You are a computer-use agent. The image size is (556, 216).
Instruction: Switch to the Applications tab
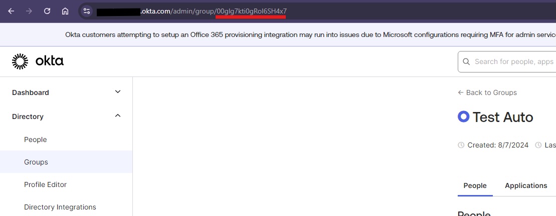526,185
